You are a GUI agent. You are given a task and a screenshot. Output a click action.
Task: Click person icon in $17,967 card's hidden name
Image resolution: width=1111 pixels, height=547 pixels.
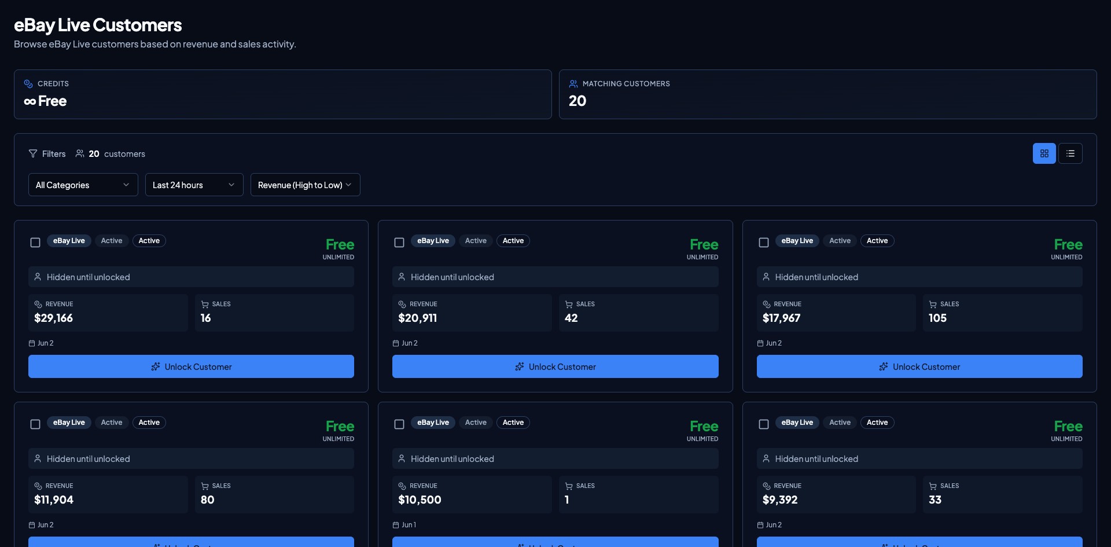pos(766,277)
